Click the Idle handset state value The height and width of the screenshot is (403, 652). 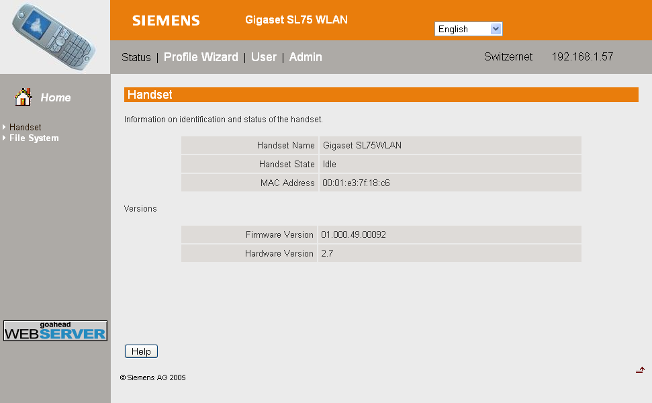(x=329, y=165)
